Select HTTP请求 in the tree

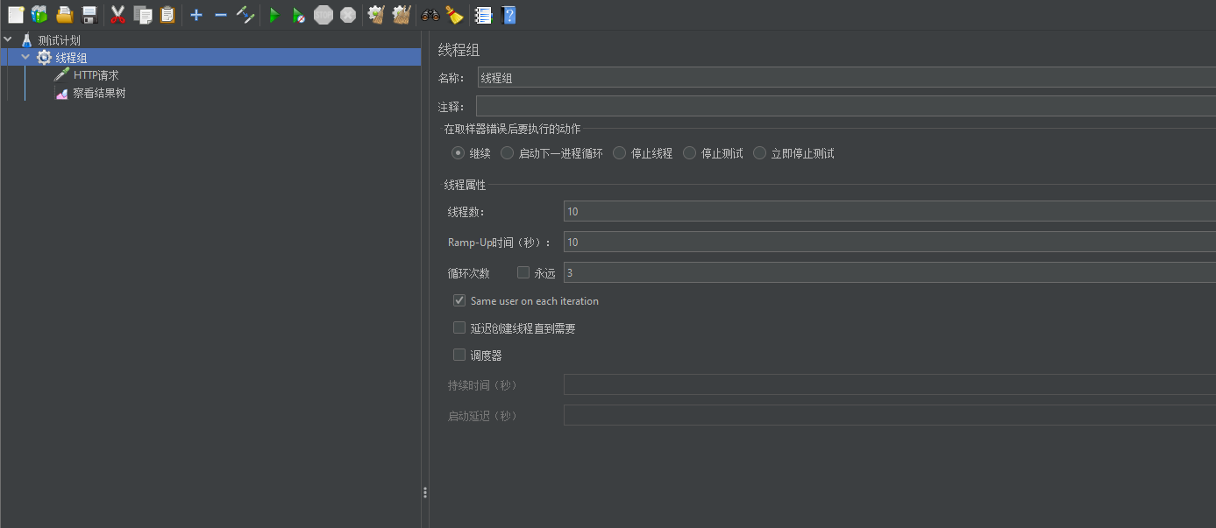pyautogui.click(x=96, y=75)
